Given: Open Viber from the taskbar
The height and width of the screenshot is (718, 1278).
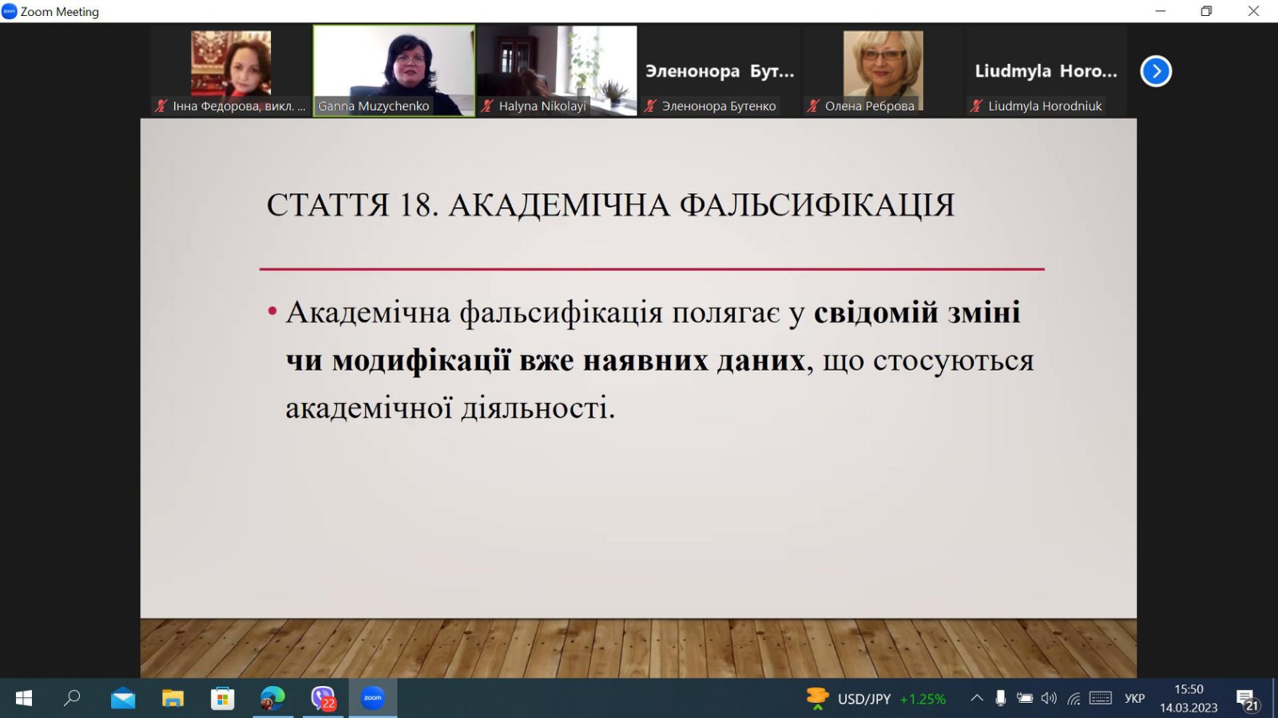Looking at the screenshot, I should pyautogui.click(x=323, y=699).
